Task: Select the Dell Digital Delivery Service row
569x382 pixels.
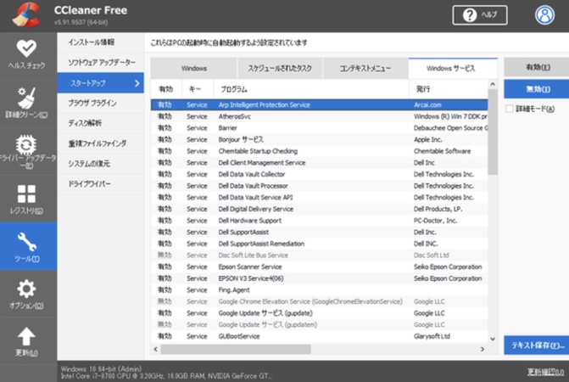Action: click(320, 209)
